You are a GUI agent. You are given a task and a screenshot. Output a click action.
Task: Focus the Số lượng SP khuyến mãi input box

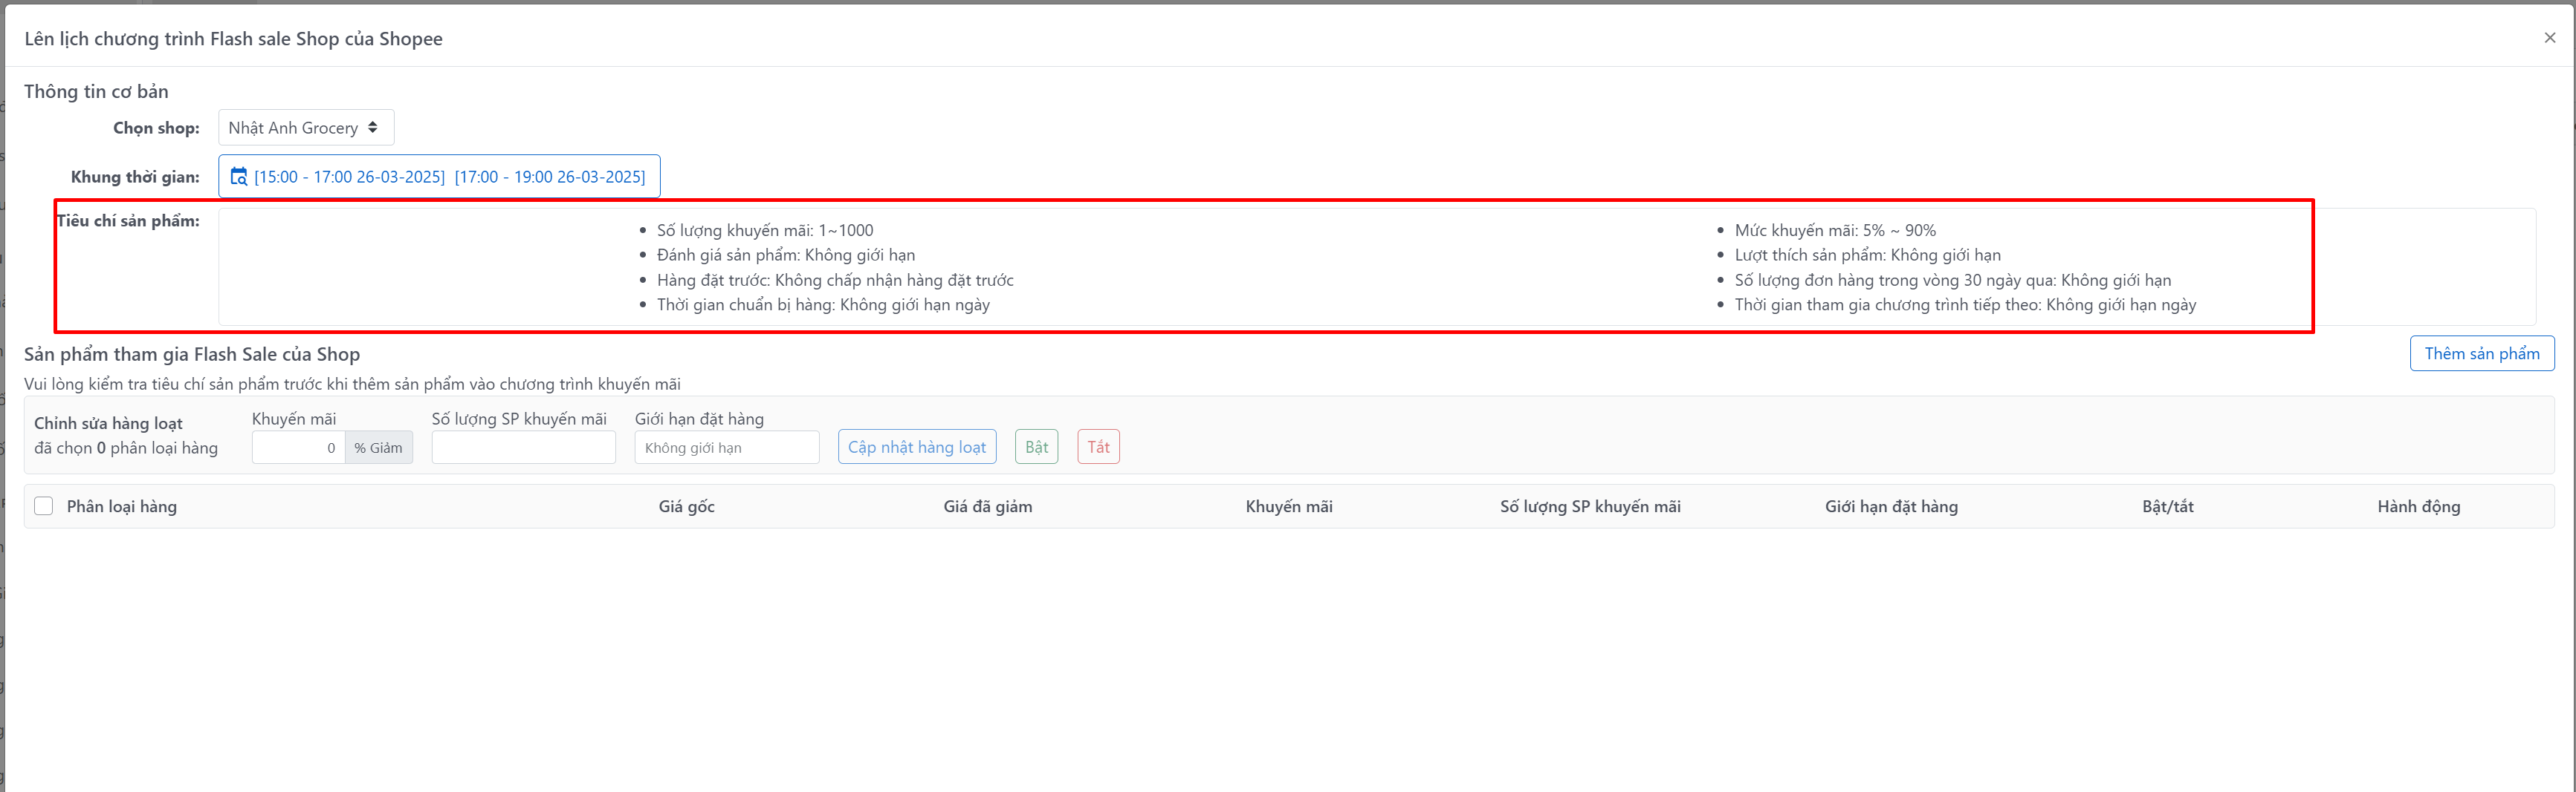[523, 448]
